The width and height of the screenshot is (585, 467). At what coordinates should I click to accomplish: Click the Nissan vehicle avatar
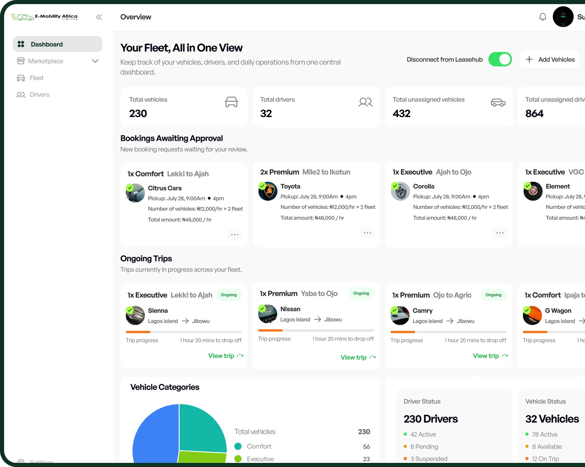[268, 314]
